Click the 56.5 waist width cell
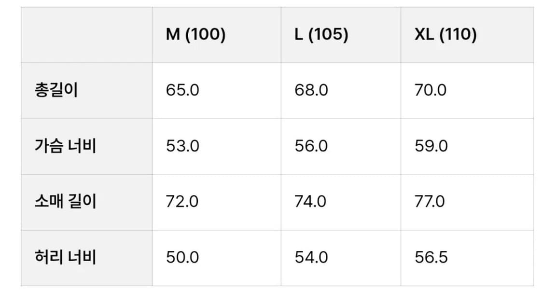Screen dimensions: 543x292 (431, 257)
